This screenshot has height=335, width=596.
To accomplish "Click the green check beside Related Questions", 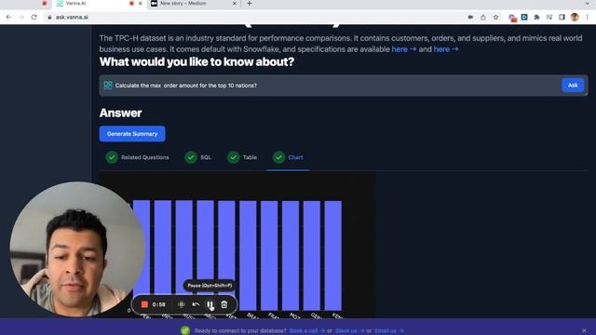I will click(x=112, y=157).
